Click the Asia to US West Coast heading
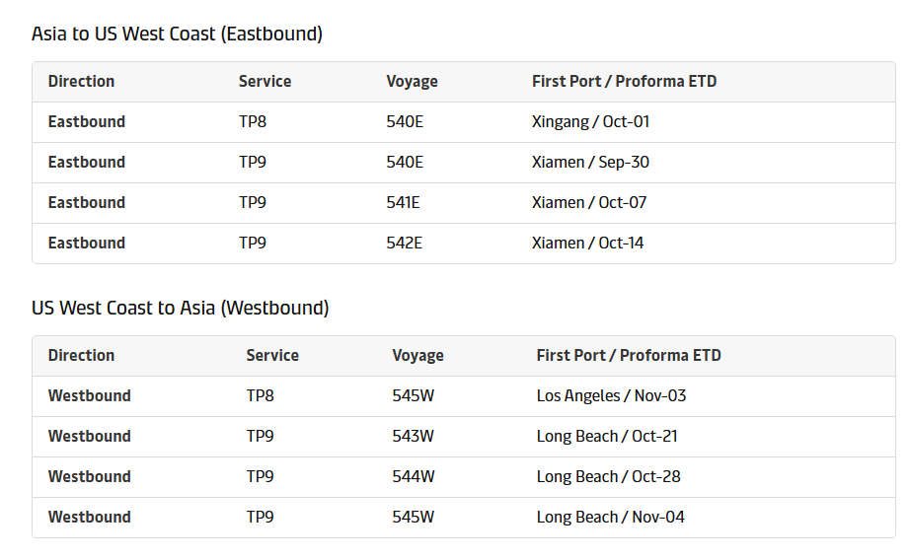The height and width of the screenshot is (560, 909). pos(177,35)
